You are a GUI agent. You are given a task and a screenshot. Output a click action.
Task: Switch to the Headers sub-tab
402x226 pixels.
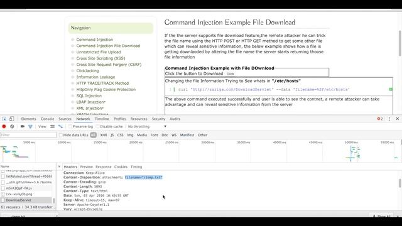[x=70, y=167]
